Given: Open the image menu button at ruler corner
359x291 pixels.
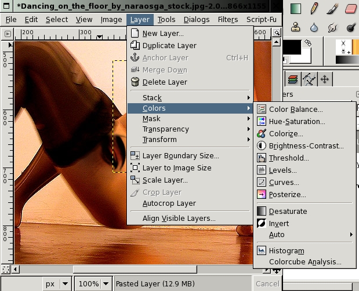Looking at the screenshot, I should point(8,34).
